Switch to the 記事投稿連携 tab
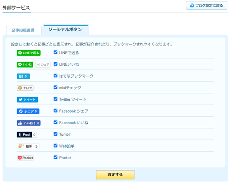This screenshot has width=231, height=185. point(24,30)
